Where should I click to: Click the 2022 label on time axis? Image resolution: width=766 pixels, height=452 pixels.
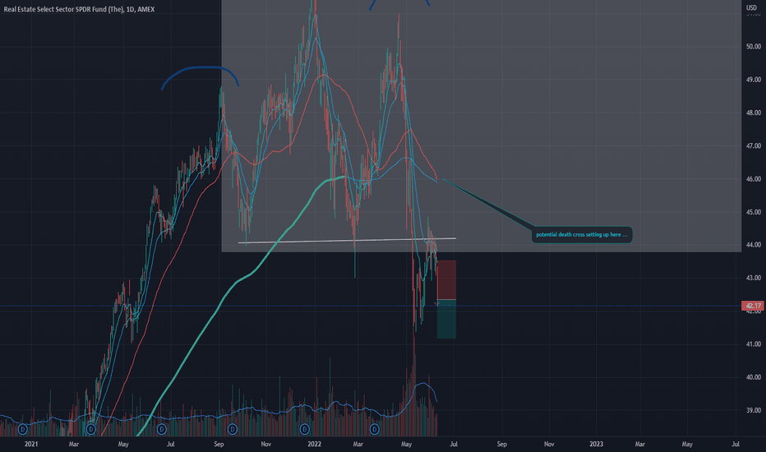click(314, 444)
